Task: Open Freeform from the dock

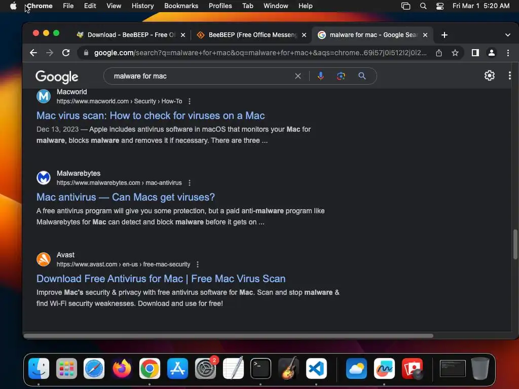Action: pos(384,369)
